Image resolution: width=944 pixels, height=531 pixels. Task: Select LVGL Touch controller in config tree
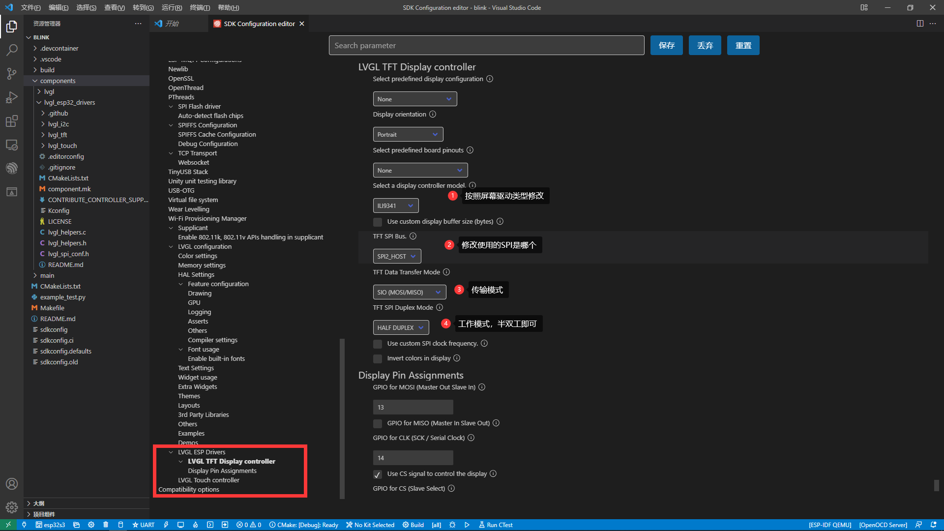(208, 480)
